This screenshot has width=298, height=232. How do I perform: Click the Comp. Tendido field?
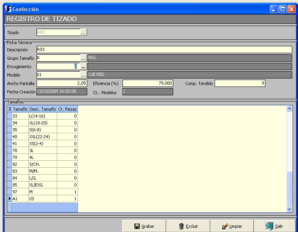(240, 83)
